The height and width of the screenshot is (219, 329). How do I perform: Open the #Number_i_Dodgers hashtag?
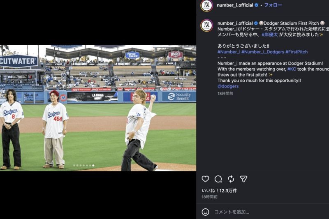pyautogui.click(x=263, y=52)
